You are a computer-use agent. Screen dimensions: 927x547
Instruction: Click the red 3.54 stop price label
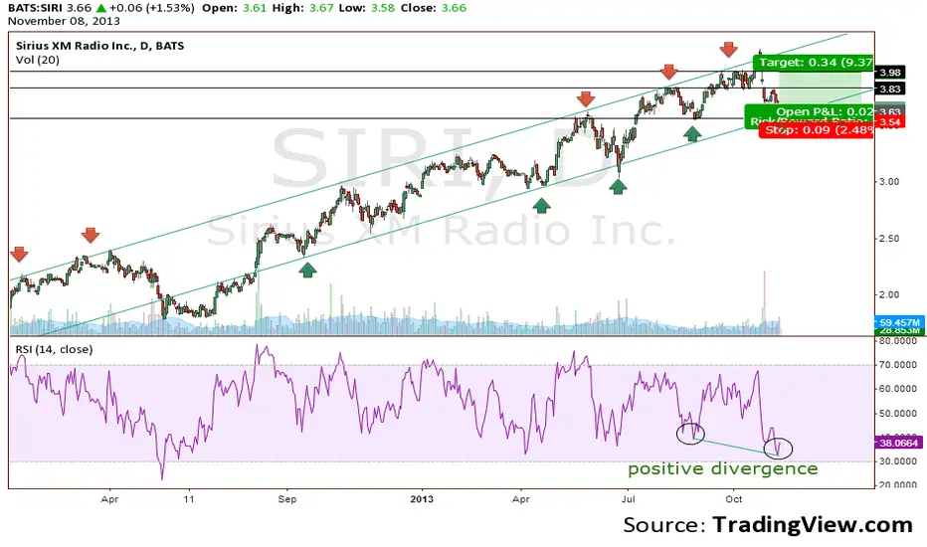point(890,122)
